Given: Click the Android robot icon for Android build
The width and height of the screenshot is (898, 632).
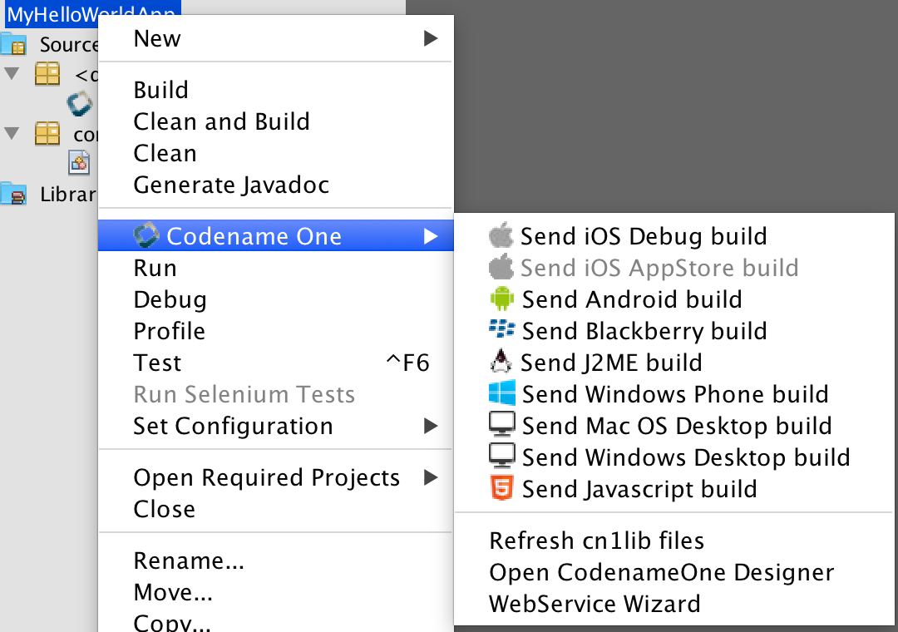Looking at the screenshot, I should [502, 299].
